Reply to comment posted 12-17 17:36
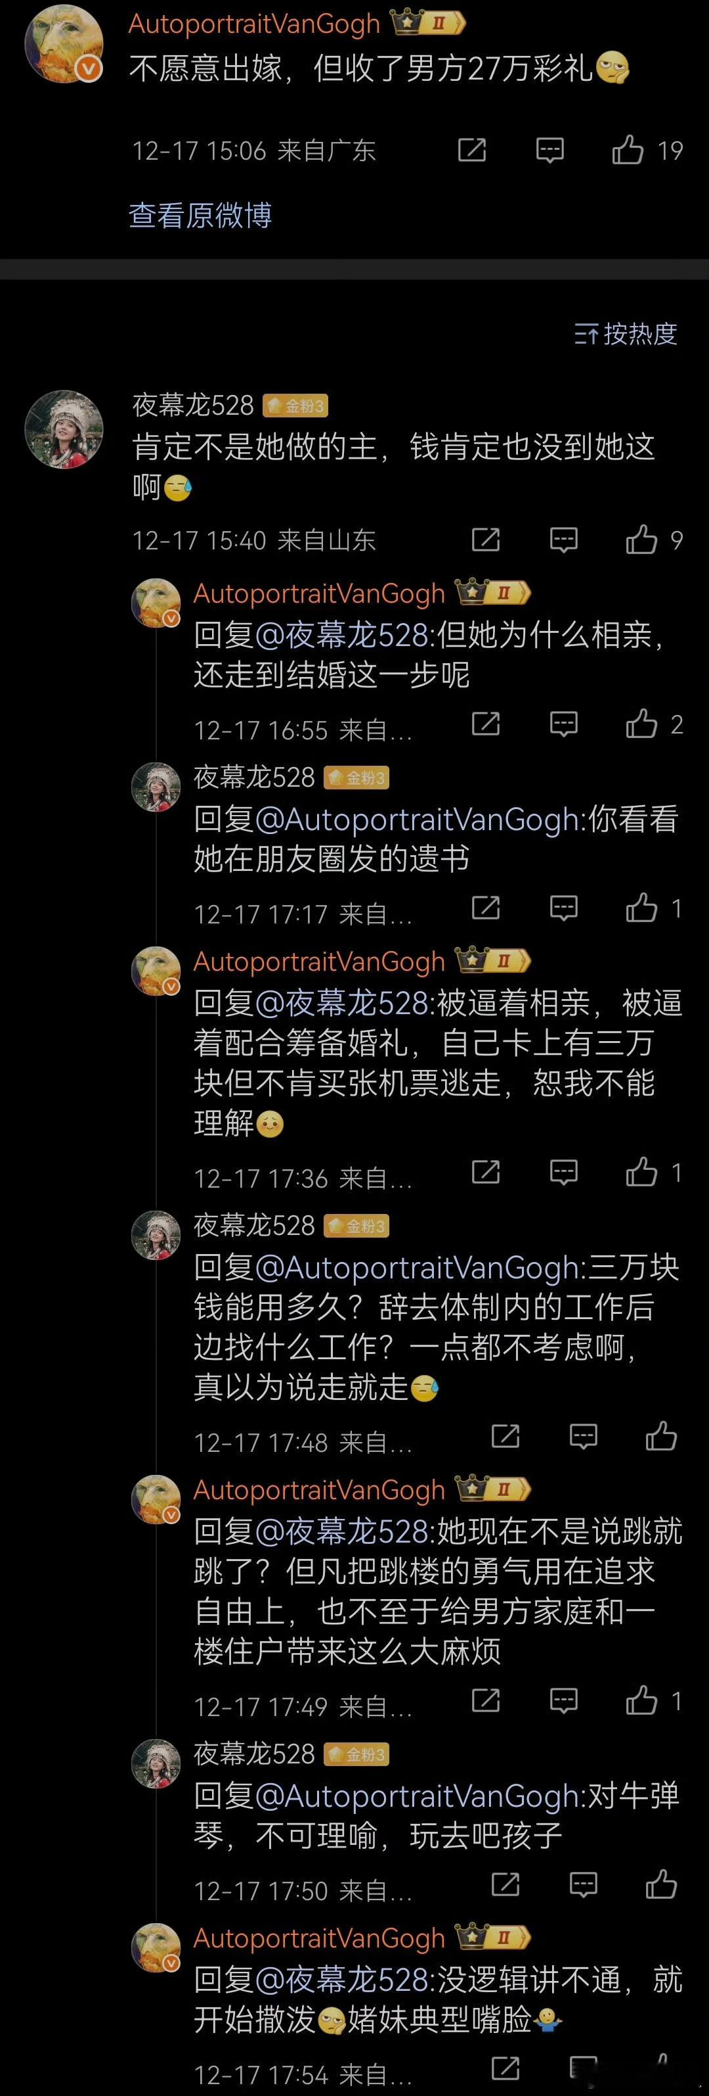709x2096 pixels. 563,1173
